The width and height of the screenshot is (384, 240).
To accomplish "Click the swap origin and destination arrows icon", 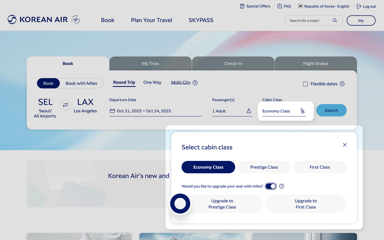I will (x=66, y=105).
